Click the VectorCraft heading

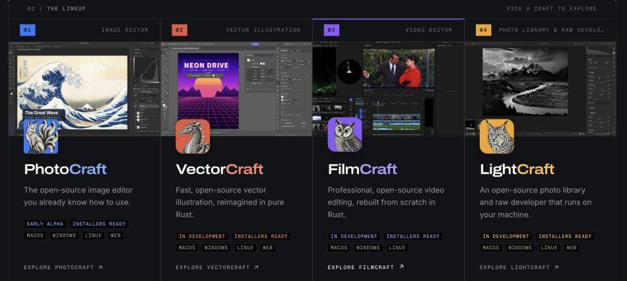(x=220, y=170)
